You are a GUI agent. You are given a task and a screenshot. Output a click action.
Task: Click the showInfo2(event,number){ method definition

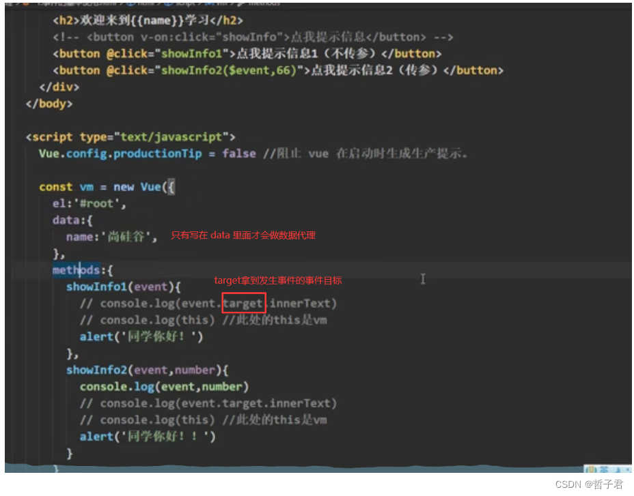[147, 370]
